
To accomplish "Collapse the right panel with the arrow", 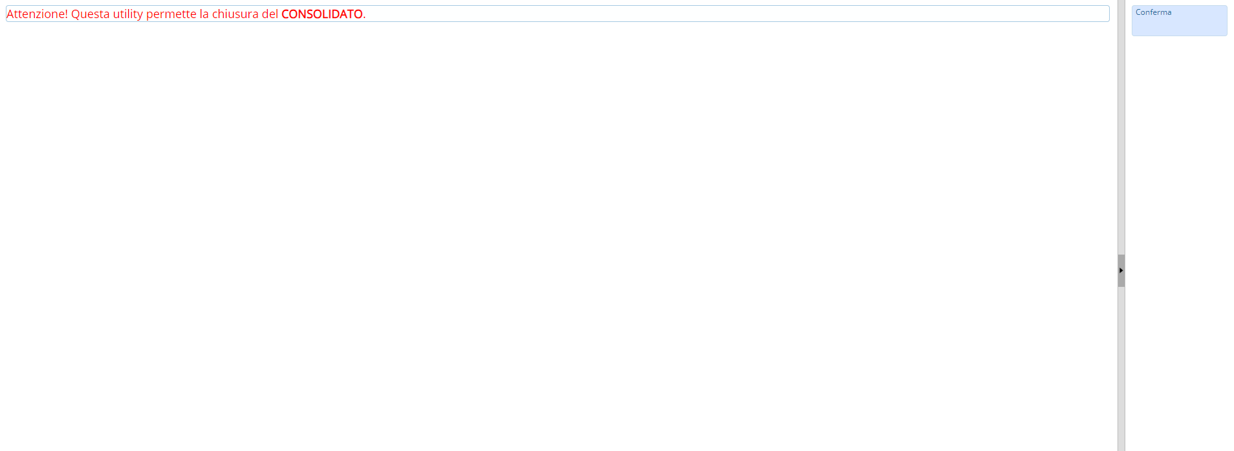I will [1121, 271].
